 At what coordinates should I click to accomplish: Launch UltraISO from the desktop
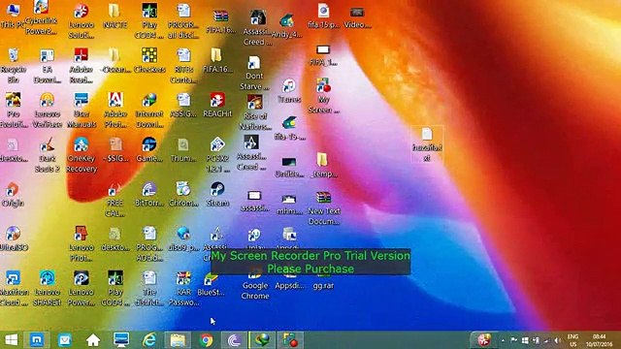(14, 238)
